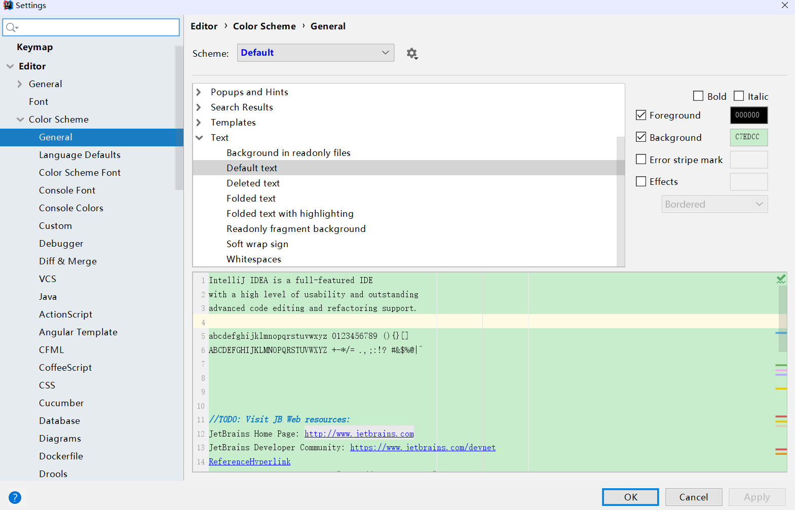This screenshot has width=795, height=510.
Task: Select Default text in tree
Action: (252, 168)
